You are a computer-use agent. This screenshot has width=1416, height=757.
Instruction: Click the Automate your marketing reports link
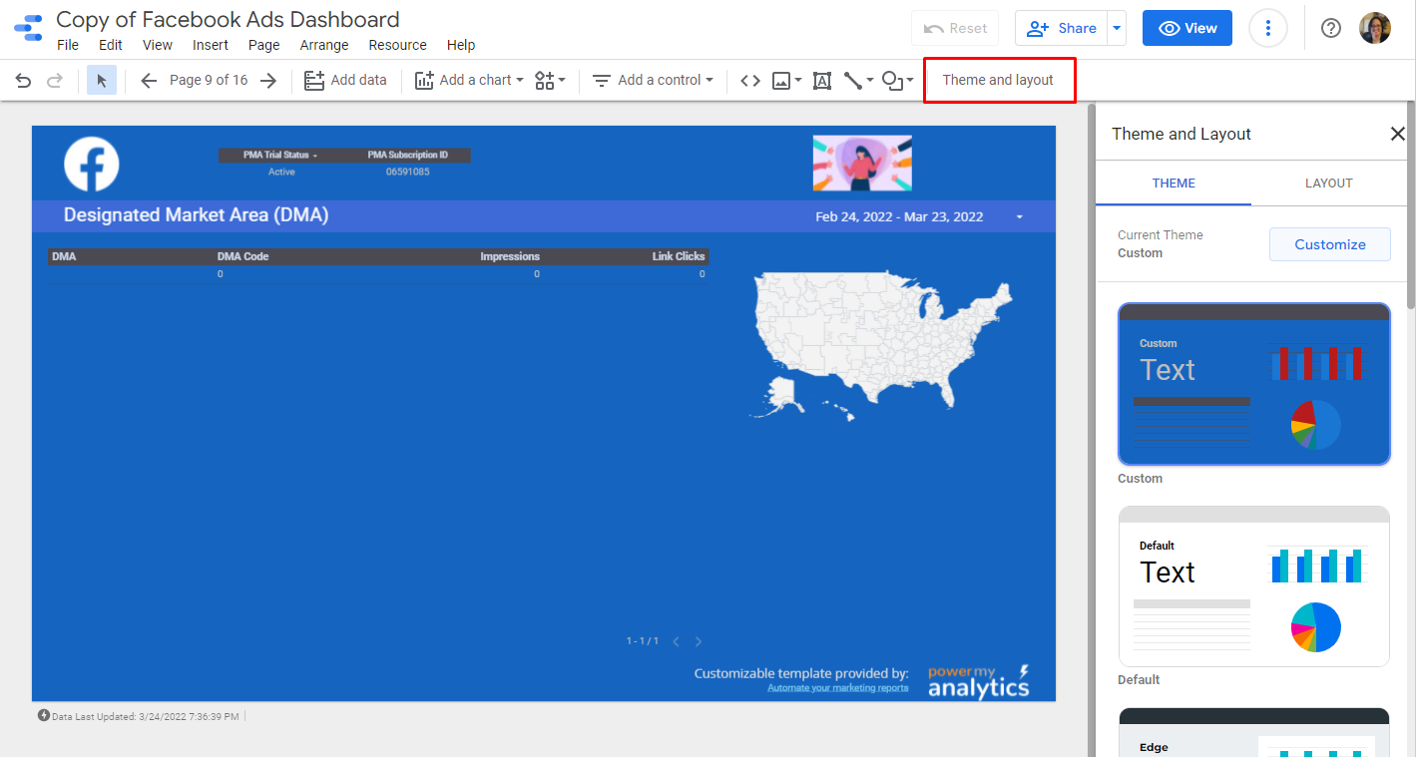[x=837, y=688]
